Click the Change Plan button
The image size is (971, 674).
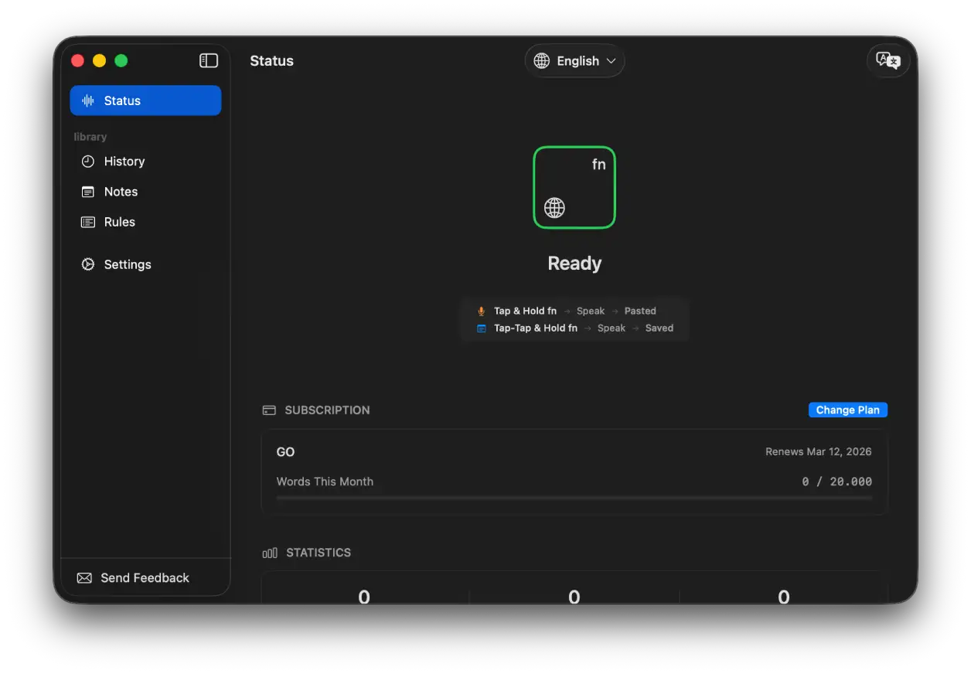(x=847, y=410)
